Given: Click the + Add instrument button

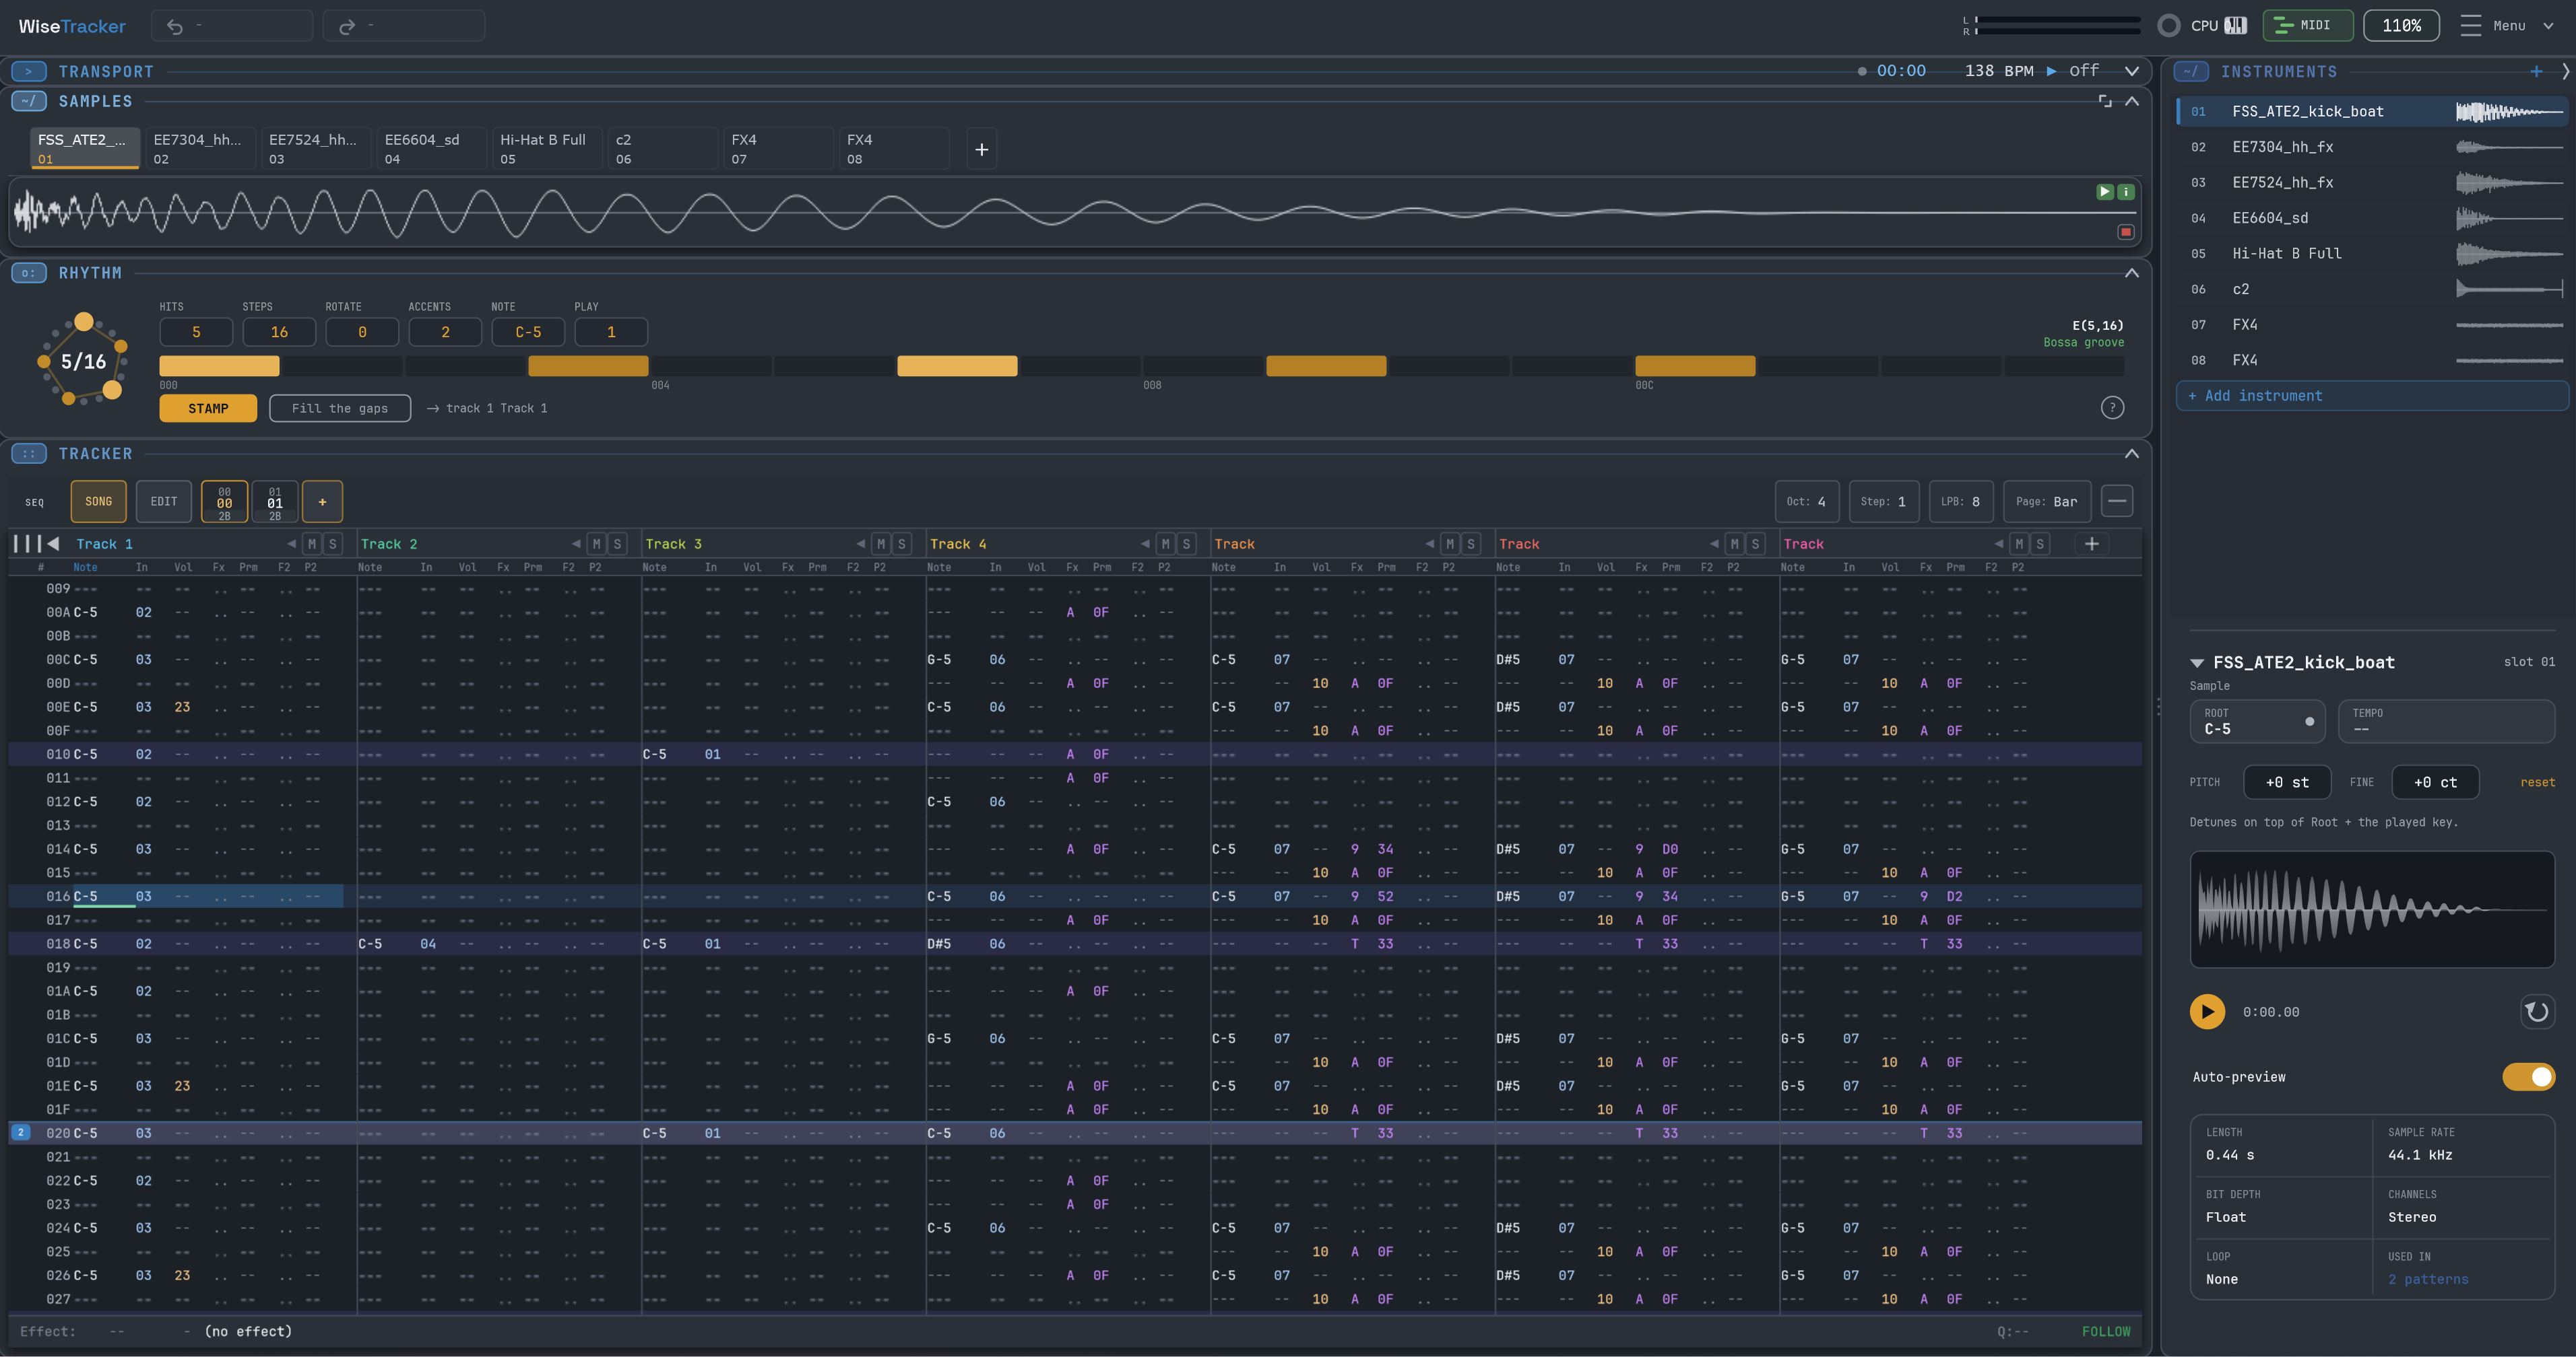Looking at the screenshot, I should (2371, 396).
